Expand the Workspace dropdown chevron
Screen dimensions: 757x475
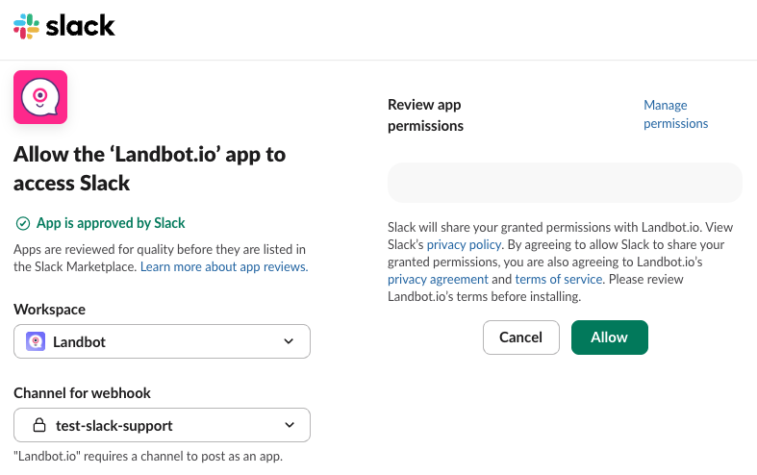[x=290, y=341]
